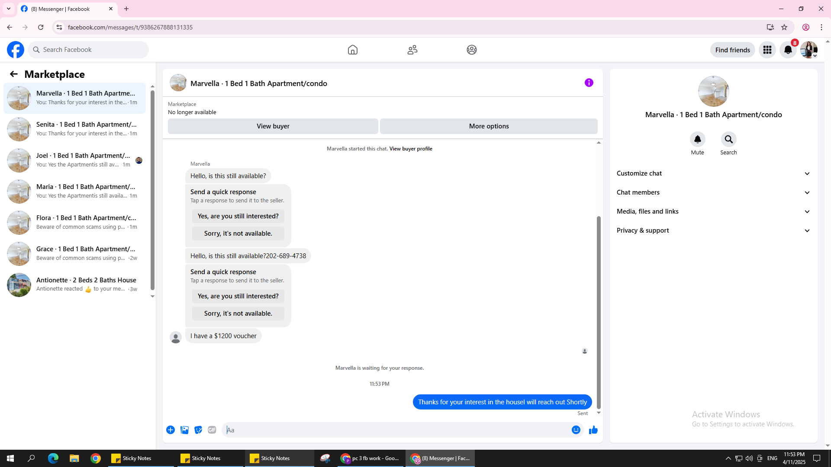
Task: Open the Facebook menu grid icon
Action: point(767,50)
